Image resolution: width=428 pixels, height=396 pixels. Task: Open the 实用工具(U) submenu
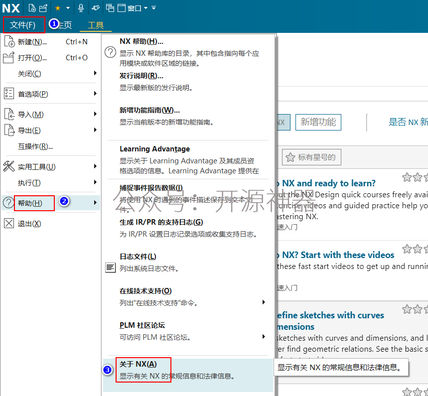[x=50, y=167]
